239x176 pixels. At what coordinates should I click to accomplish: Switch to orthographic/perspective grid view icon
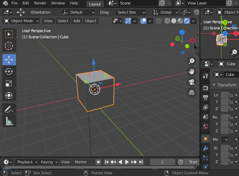point(192,92)
